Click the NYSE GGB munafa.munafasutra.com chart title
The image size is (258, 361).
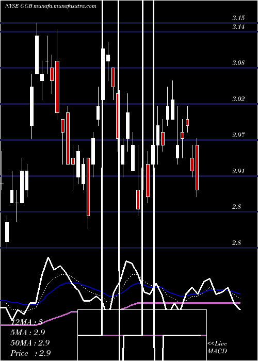(x=51, y=6)
